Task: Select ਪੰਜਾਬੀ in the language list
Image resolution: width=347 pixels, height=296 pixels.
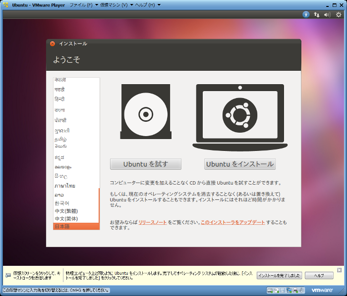Action: (76, 120)
